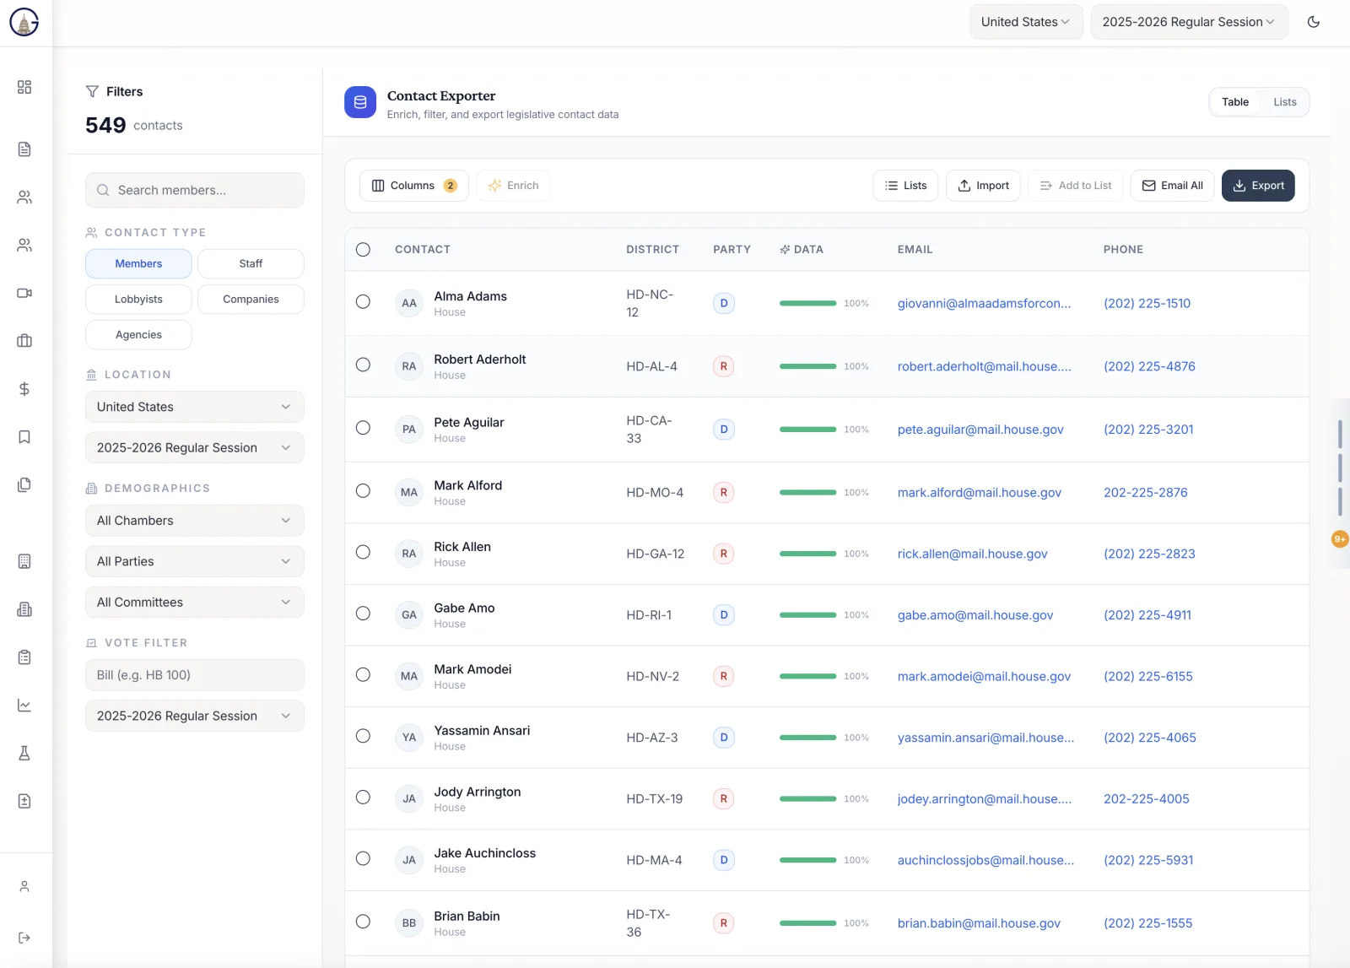The image size is (1350, 968).
Task: Open the clipboard icon in sidebar
Action: point(24,657)
